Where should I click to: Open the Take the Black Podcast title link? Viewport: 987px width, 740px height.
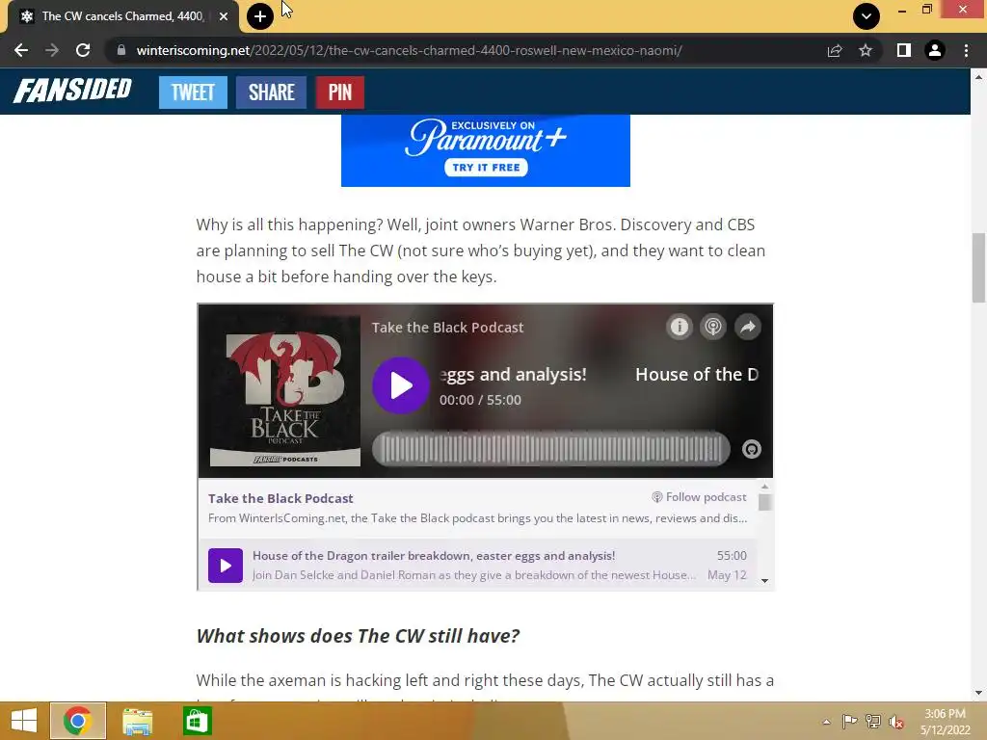tap(280, 498)
